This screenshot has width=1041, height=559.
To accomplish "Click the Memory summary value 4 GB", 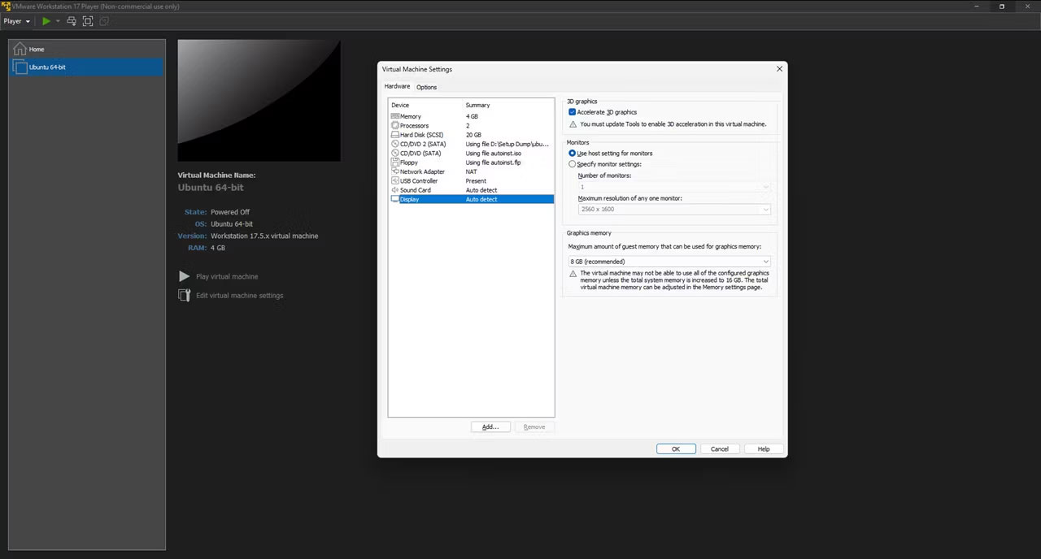I will coord(472,116).
